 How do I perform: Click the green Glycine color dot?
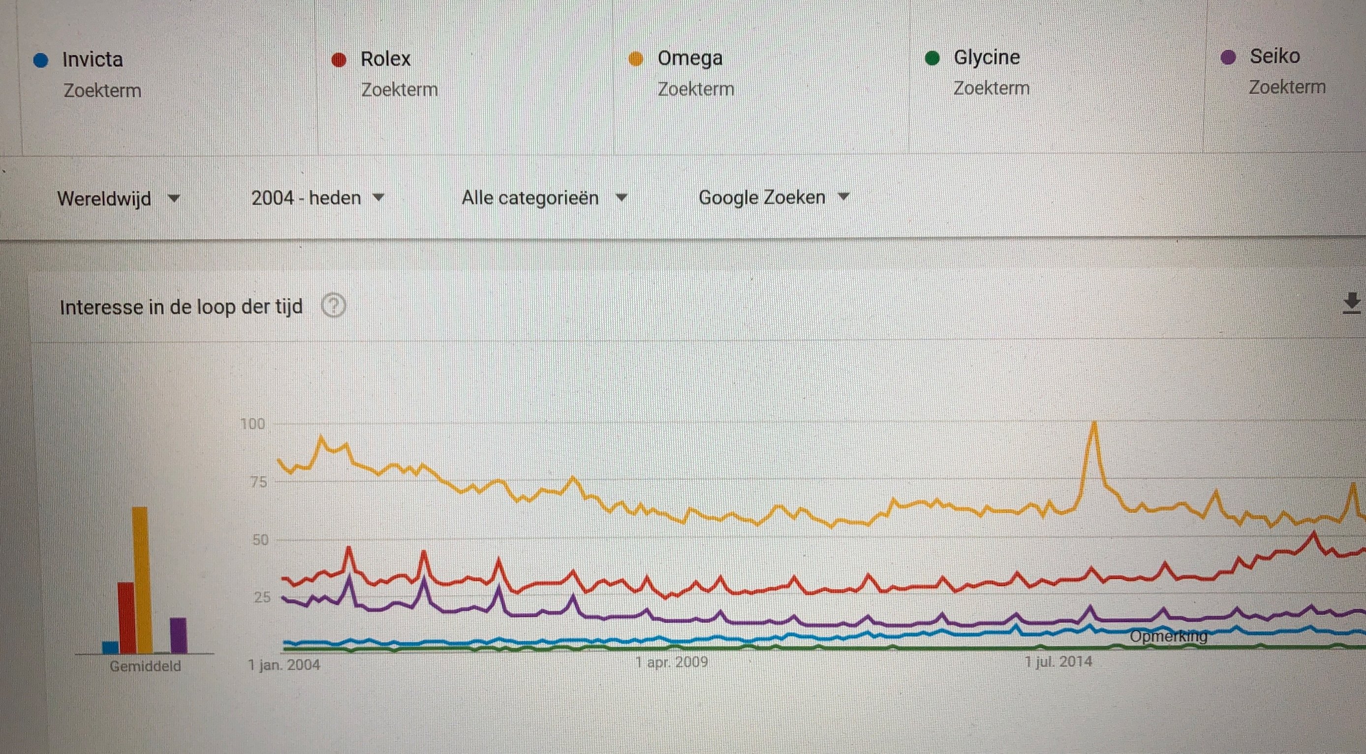(x=931, y=58)
